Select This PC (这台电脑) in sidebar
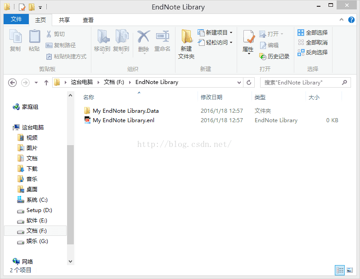360x279 pixels. tap(28, 127)
